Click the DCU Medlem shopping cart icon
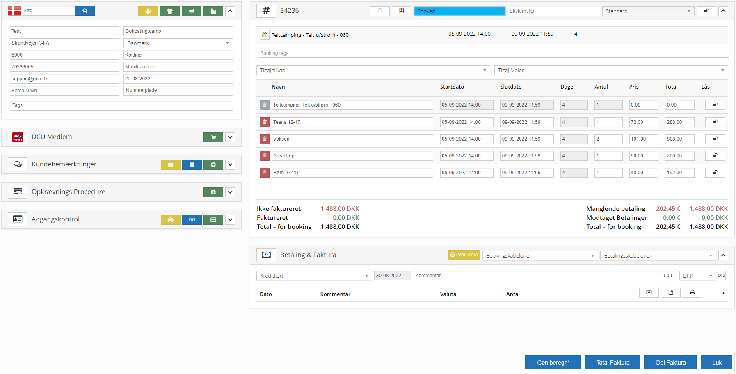The image size is (736, 374). [213, 137]
